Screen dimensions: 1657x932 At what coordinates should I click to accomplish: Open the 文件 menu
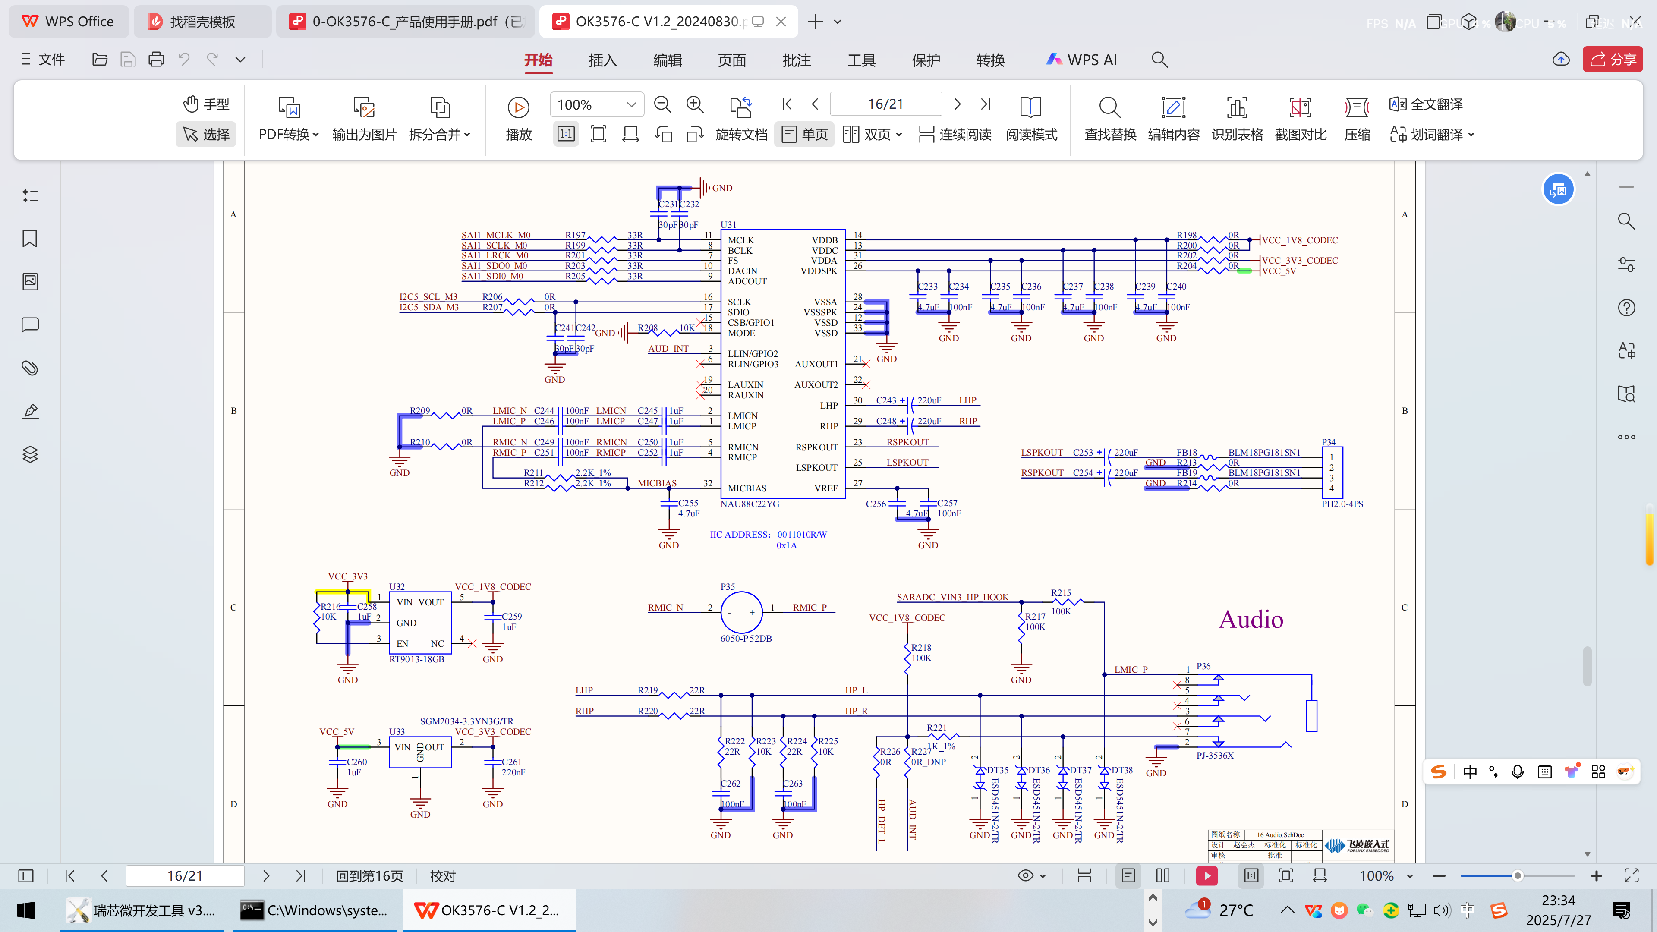(x=43, y=60)
